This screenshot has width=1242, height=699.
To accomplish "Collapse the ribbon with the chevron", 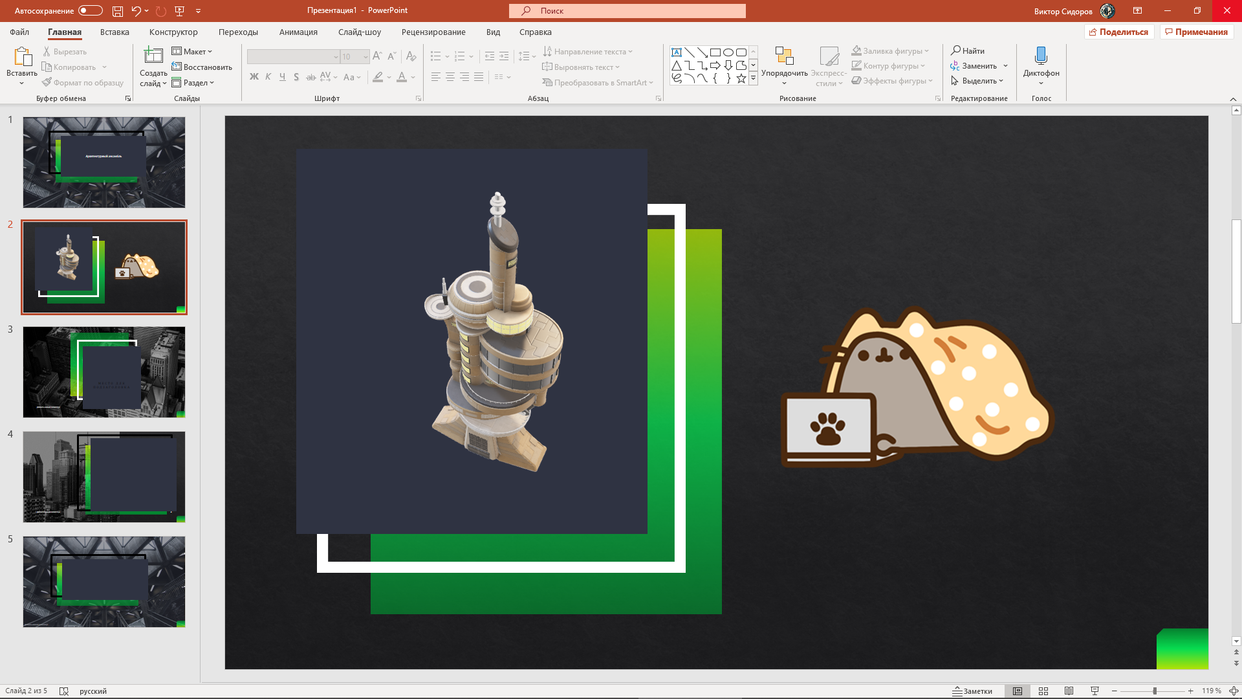I will pyautogui.click(x=1233, y=99).
